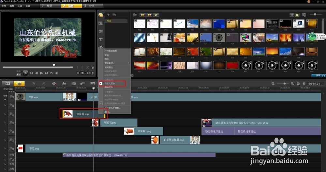Screen dimensions: 326x172
Task: Switch library to list view
Action: pos(291,15)
